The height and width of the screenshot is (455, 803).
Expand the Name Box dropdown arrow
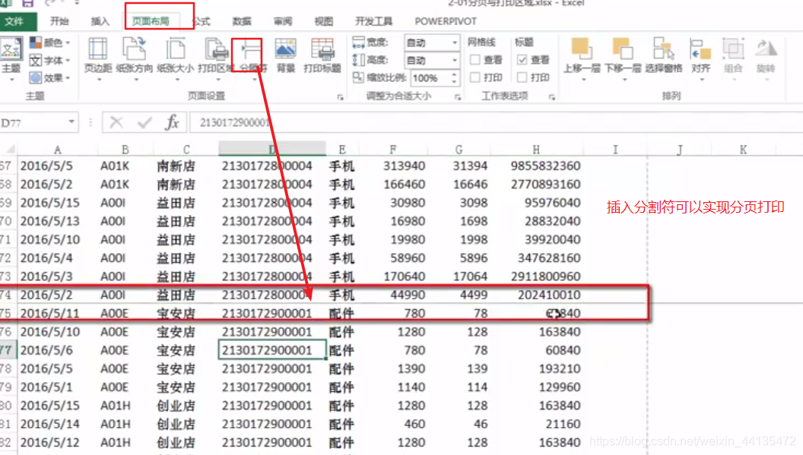coord(71,122)
